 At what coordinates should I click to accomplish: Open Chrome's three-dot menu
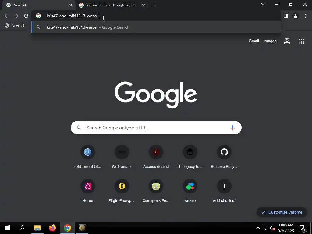[305, 16]
